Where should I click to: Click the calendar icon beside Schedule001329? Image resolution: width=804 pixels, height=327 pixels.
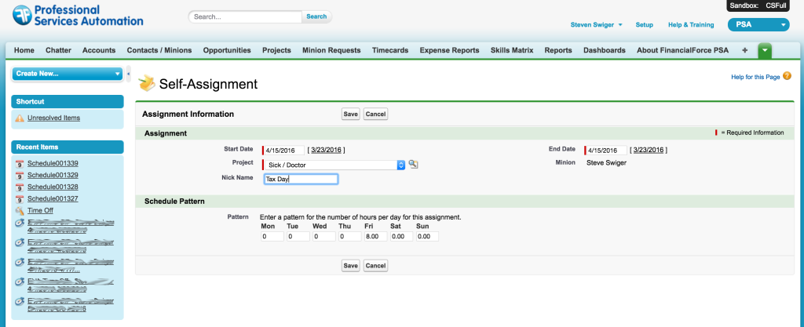[20, 176]
